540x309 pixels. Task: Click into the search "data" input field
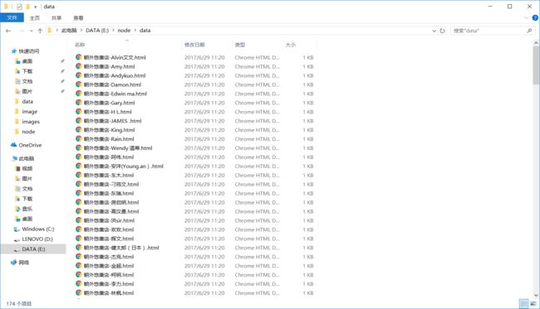point(488,31)
